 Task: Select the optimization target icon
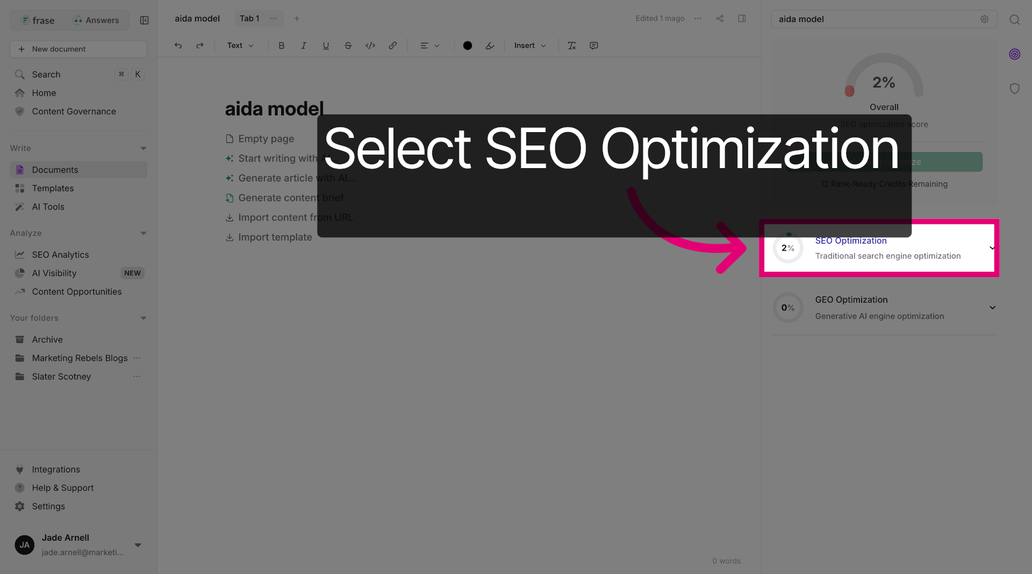pyautogui.click(x=1015, y=54)
